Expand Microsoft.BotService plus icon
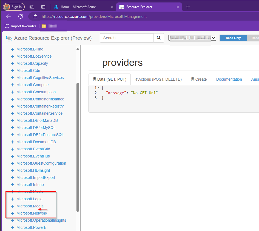The width and height of the screenshot is (259, 231). (x=12, y=57)
